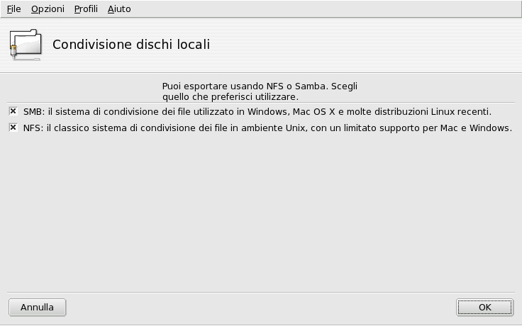This screenshot has width=522, height=326.
Task: Open the Profili menu
Action: tap(86, 9)
